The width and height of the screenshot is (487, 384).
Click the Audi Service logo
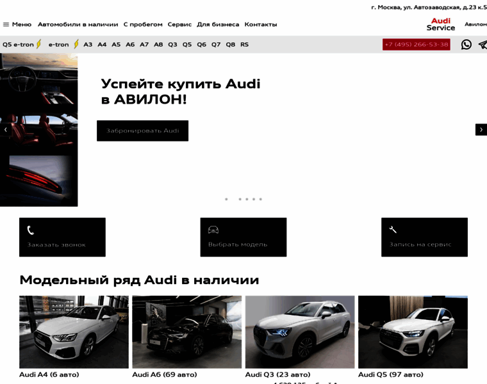point(440,24)
